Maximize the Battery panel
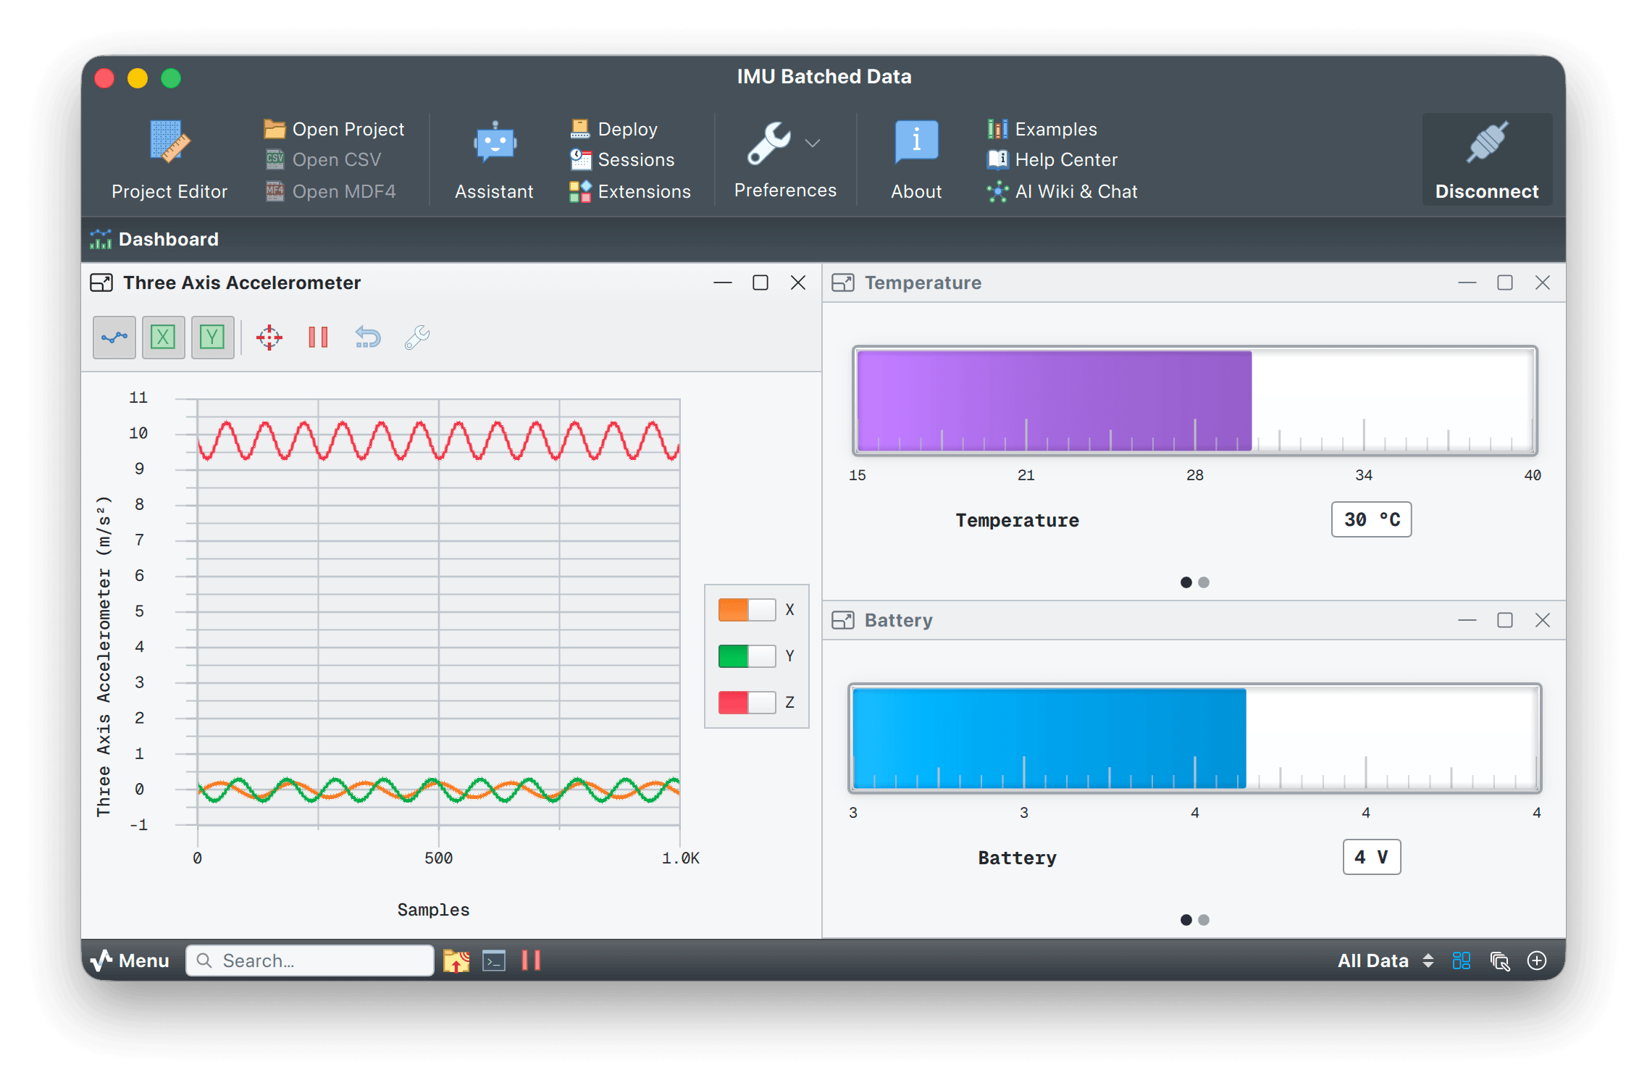1647x1088 pixels. [x=1505, y=620]
